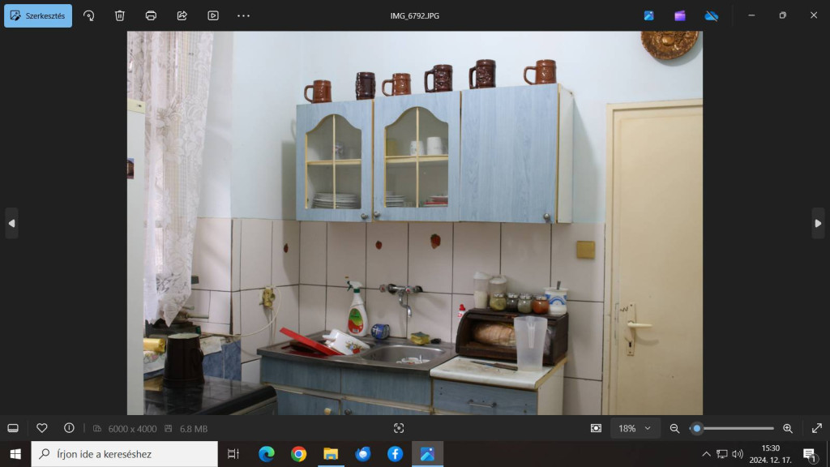Share the image via the share icon

(x=182, y=15)
